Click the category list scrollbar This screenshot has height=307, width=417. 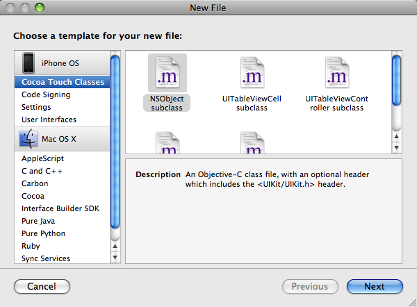[x=115, y=139]
